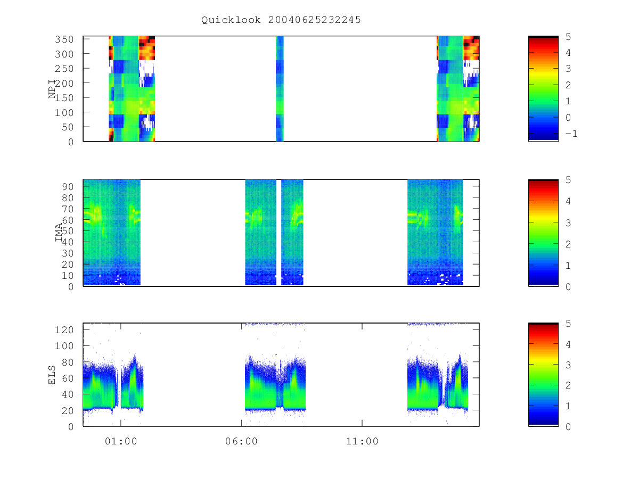The height and width of the screenshot is (479, 639).
Task: Click the 3 label on IMA color bar
Action: (x=568, y=222)
